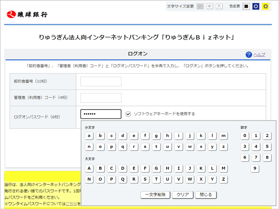Screen dimensions: 279x209
Task: Tap the uppercase 'G' key
Action: (156, 168)
